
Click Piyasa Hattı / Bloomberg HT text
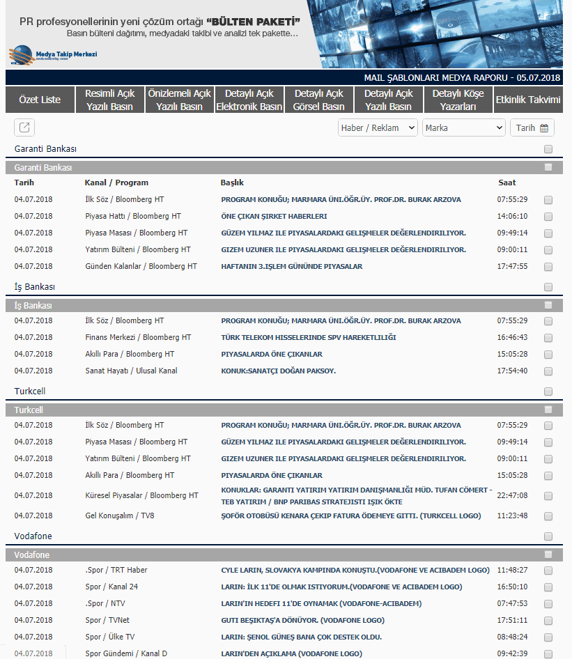[133, 217]
